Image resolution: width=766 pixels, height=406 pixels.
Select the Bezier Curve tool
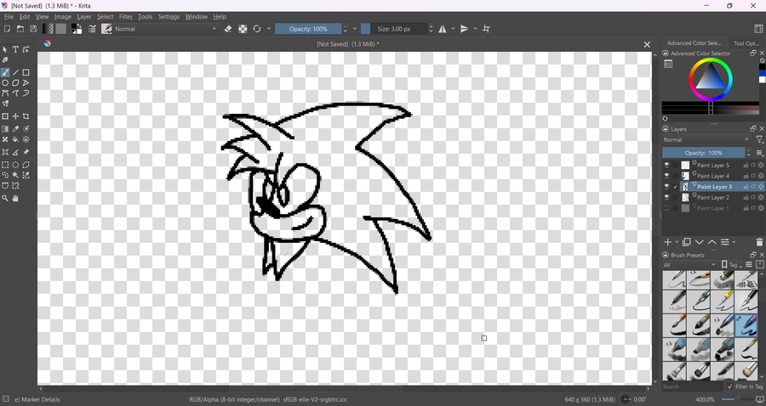(x=5, y=93)
